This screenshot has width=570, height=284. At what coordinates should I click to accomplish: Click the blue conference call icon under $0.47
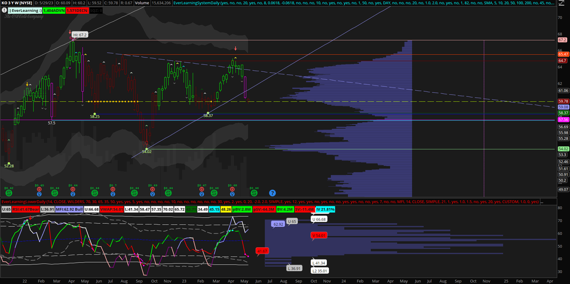(x=202, y=194)
